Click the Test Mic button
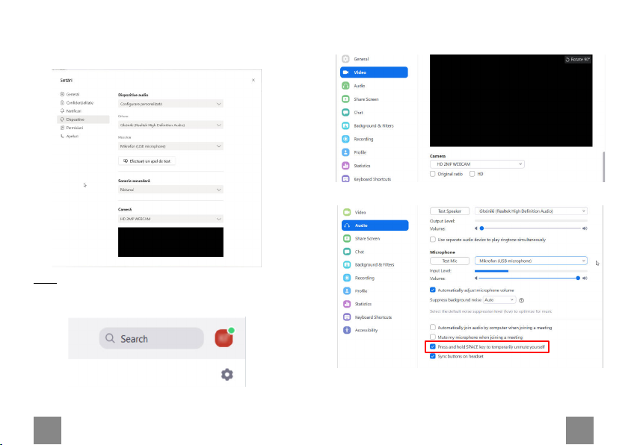Screen dimensions: 628x445 (449, 261)
